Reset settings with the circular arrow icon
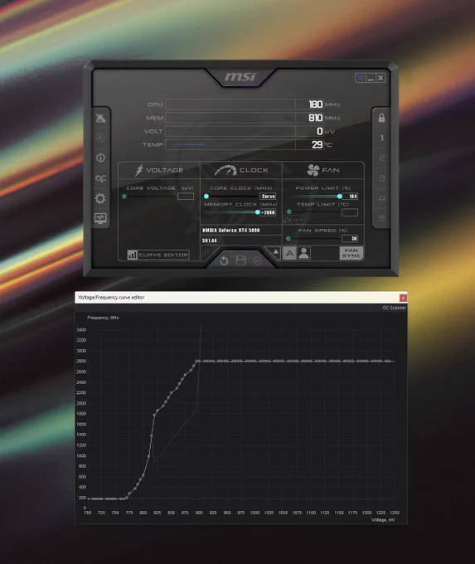The image size is (475, 564). coord(224,260)
